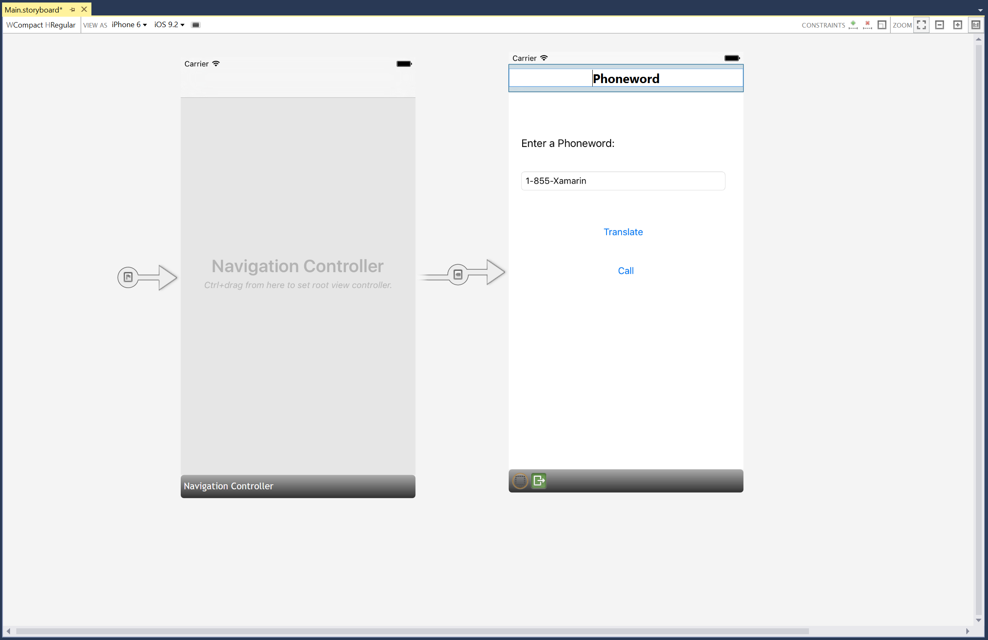
Task: Click the zoom fit icon in toolbar
Action: 922,25
